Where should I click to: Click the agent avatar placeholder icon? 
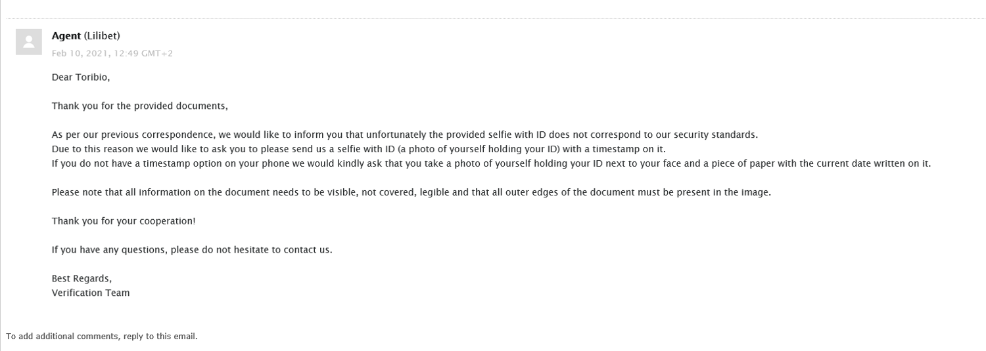[x=28, y=42]
